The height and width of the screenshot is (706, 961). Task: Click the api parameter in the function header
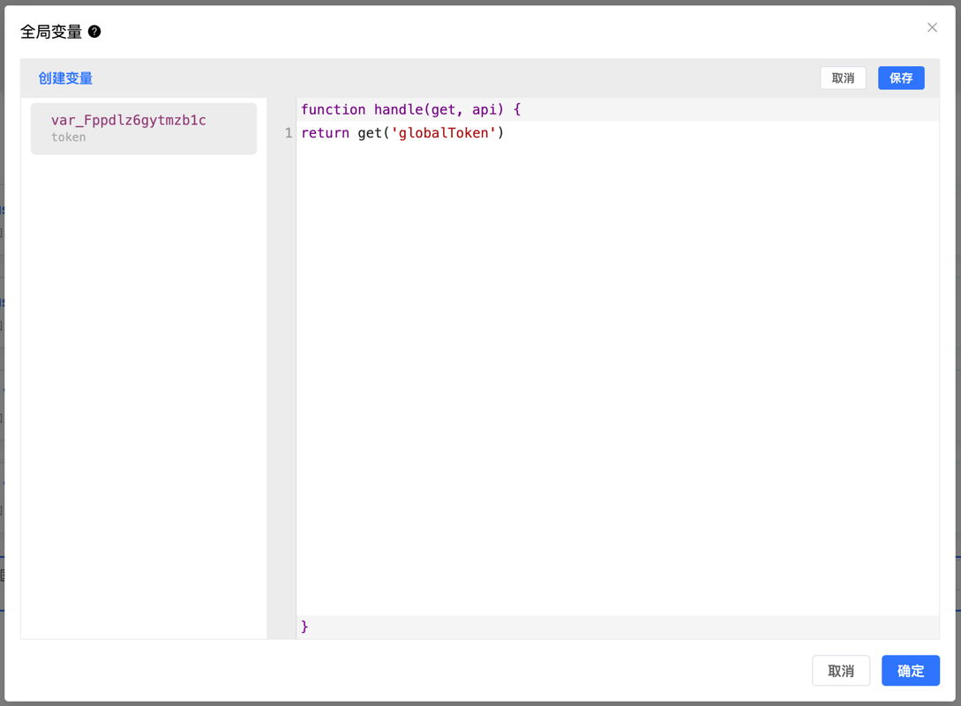pyautogui.click(x=486, y=109)
